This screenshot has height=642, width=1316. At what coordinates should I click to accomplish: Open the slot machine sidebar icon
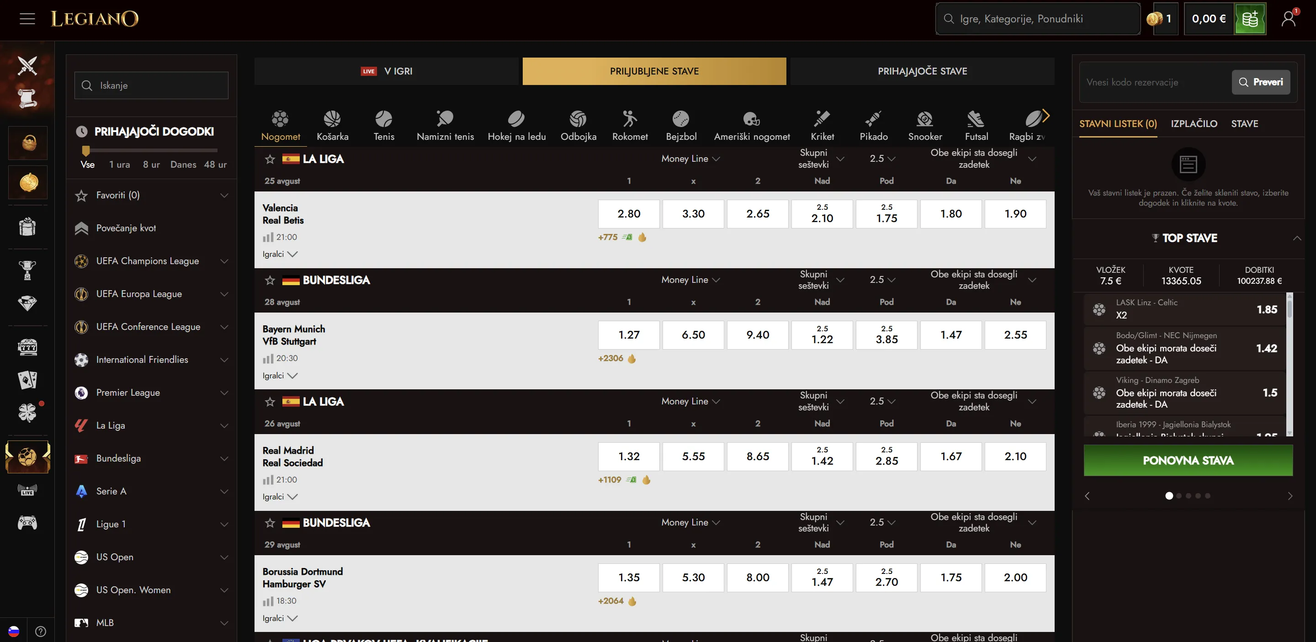point(27,347)
